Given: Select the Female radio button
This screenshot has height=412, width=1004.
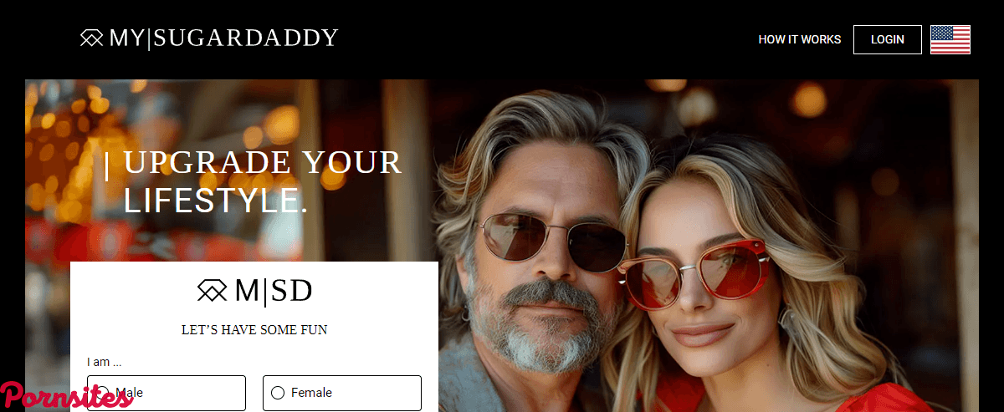Looking at the screenshot, I should (278, 393).
